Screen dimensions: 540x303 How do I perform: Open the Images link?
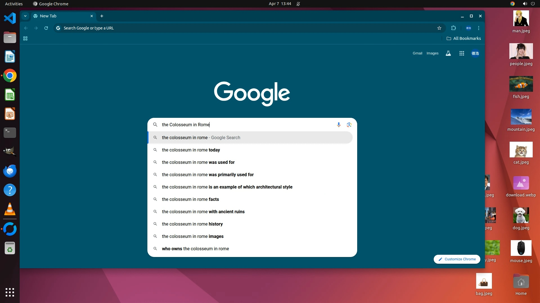coord(432,53)
